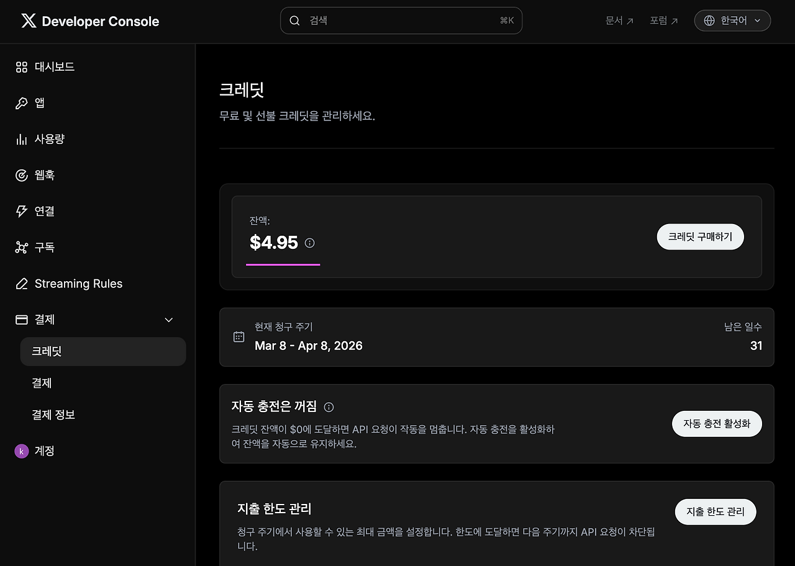Click the 검색 search field
This screenshot has width=795, height=566.
(401, 20)
